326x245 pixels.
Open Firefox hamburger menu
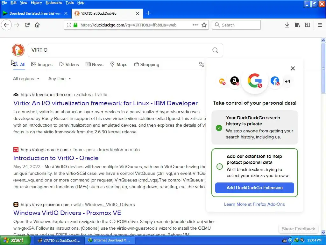pyautogui.click(x=320, y=25)
